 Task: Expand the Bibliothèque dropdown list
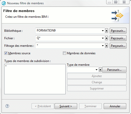(103, 31)
